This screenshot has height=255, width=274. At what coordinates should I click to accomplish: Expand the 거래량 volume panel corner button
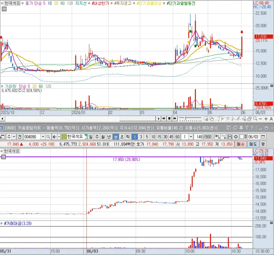click(272, 86)
